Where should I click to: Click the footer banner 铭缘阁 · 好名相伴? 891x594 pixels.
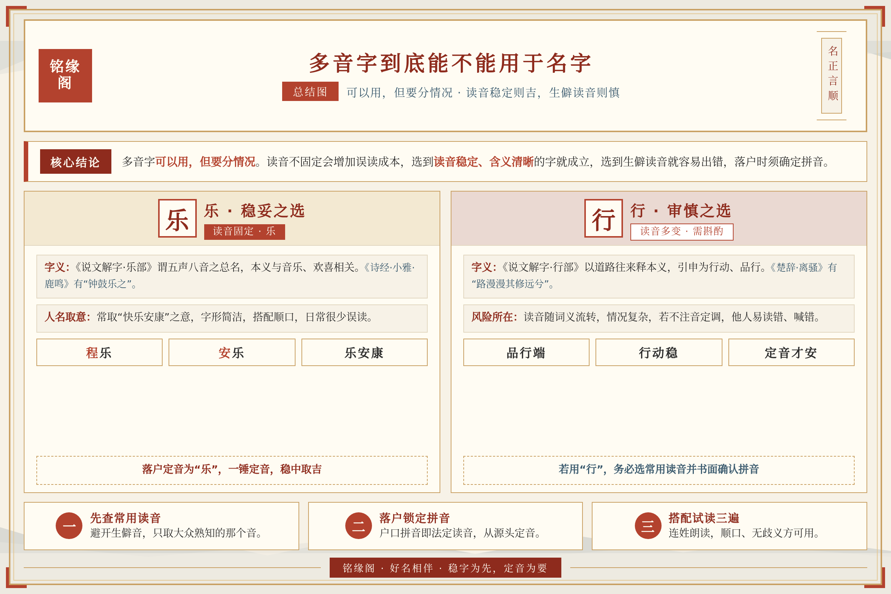pyautogui.click(x=445, y=568)
